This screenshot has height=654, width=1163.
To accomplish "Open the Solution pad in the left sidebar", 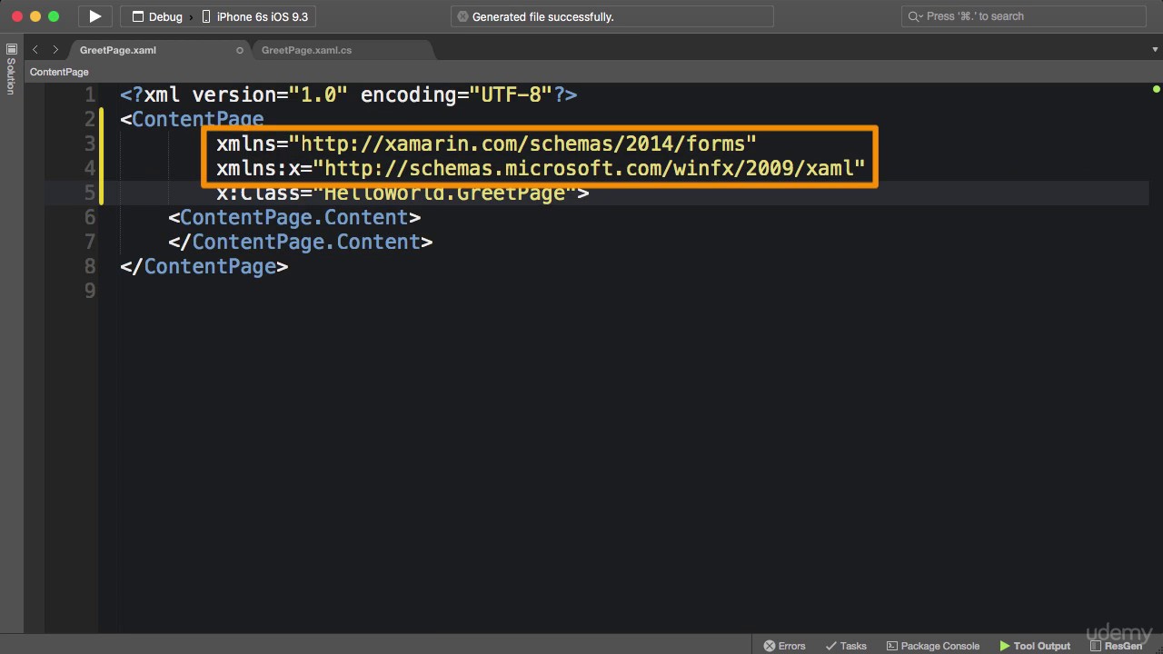I will pyautogui.click(x=11, y=70).
